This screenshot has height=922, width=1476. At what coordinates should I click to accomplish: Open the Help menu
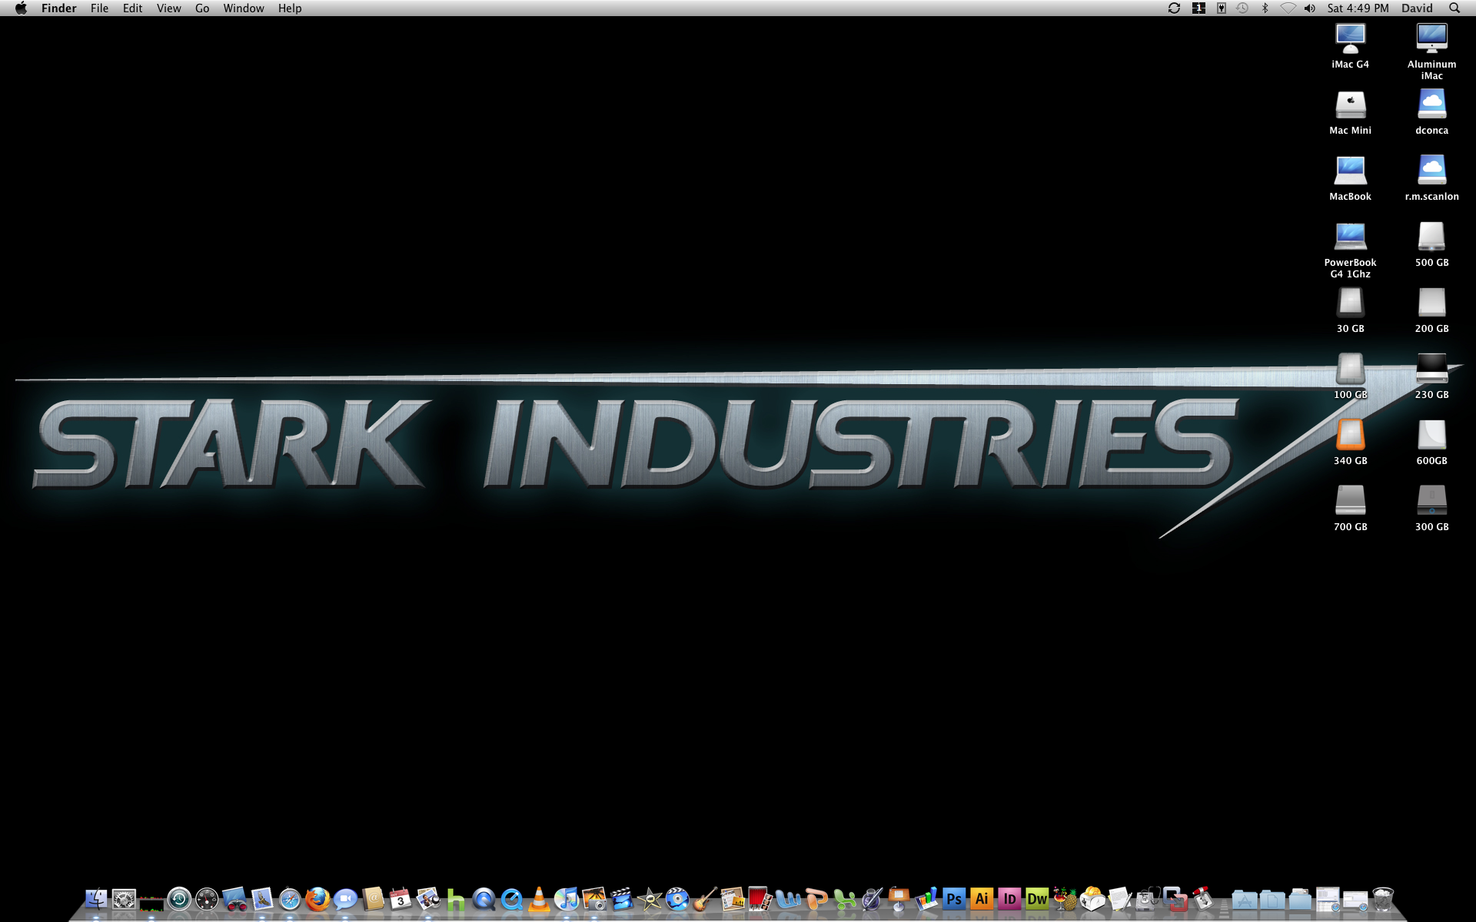coord(290,8)
